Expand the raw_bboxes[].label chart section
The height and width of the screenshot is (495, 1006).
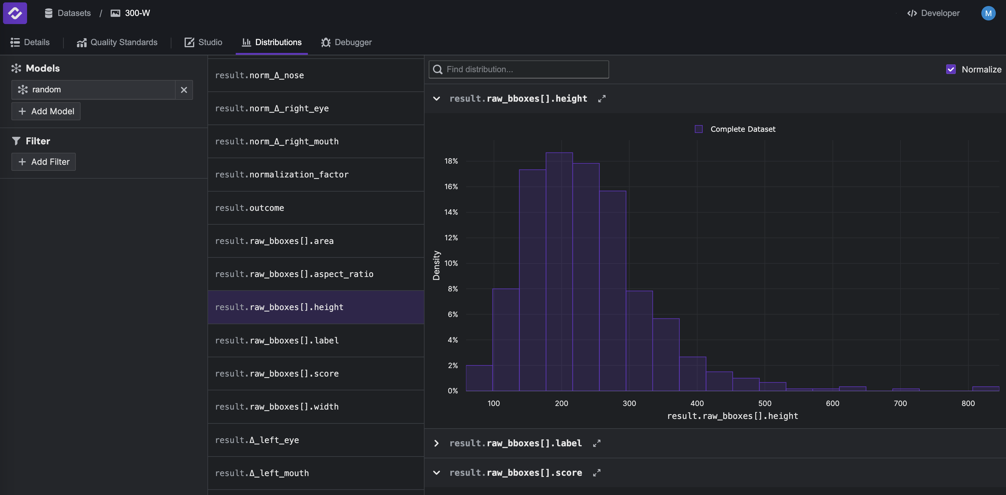(437, 444)
